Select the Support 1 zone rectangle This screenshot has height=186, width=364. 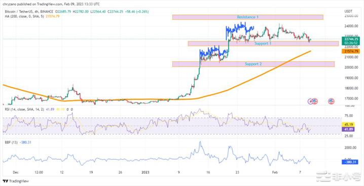pos(263,44)
